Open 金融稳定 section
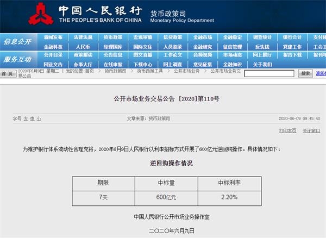Screen dimensions: 326x238 233,37
